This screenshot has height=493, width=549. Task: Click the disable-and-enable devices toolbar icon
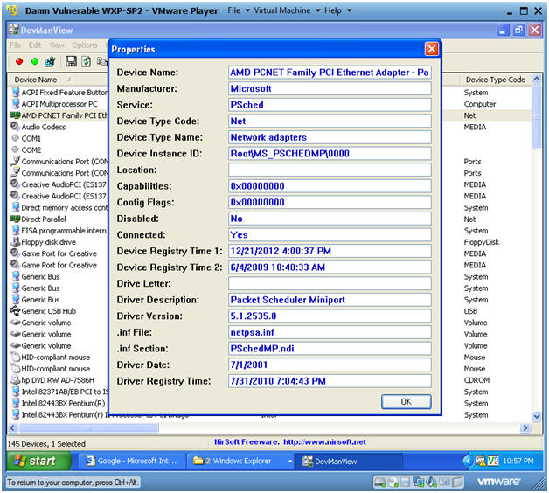click(51, 61)
